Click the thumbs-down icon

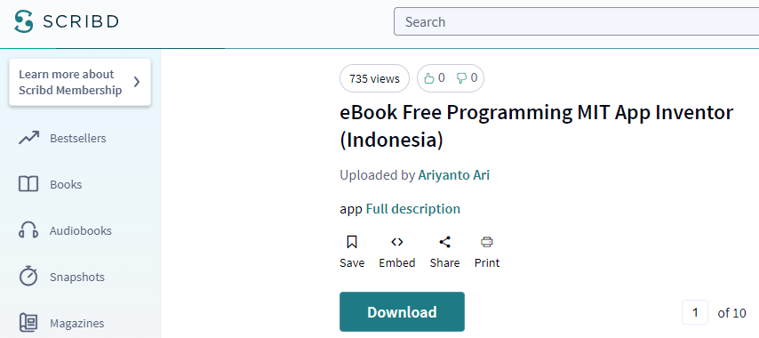[462, 78]
